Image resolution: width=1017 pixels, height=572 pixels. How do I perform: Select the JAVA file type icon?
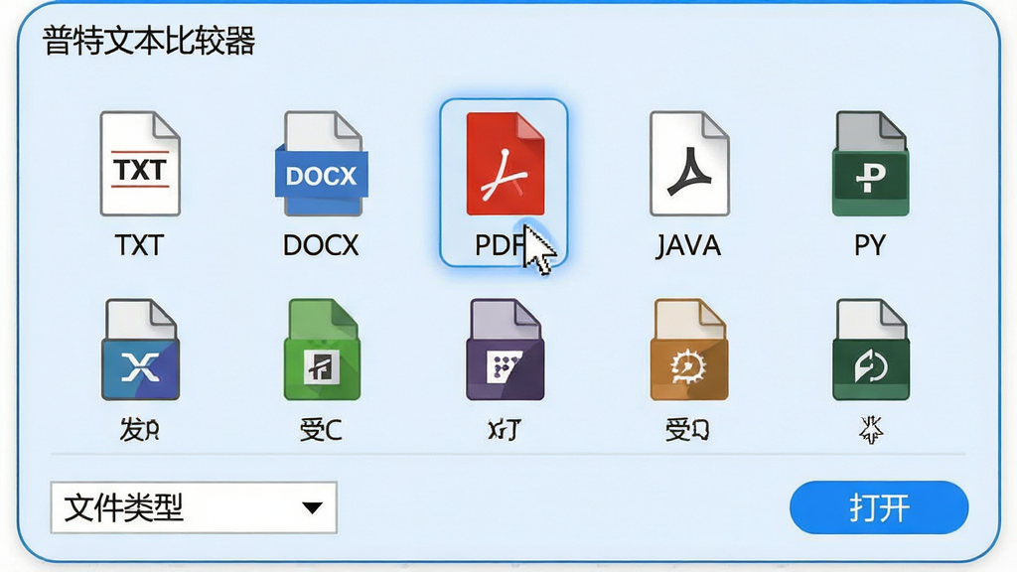tap(689, 164)
